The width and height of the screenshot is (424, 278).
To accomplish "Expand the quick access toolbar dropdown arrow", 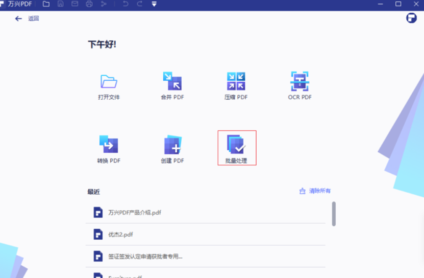I will point(154,4).
